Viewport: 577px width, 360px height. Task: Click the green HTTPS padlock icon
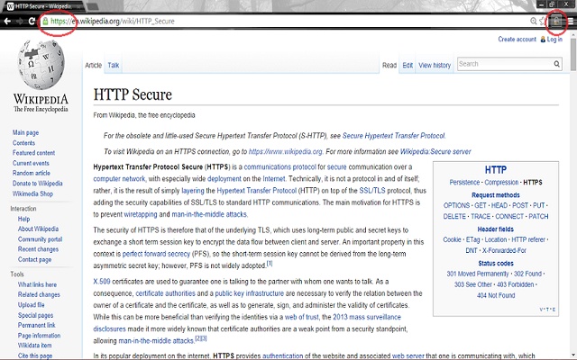click(x=45, y=21)
